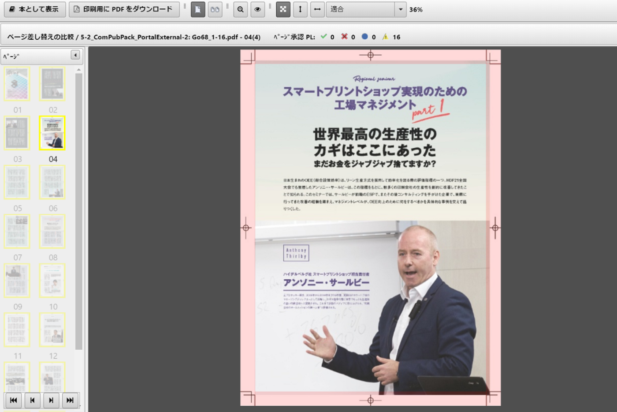This screenshot has width=617, height=412.
Task: Click the yellow warning pending count icon
Action: tap(385, 37)
